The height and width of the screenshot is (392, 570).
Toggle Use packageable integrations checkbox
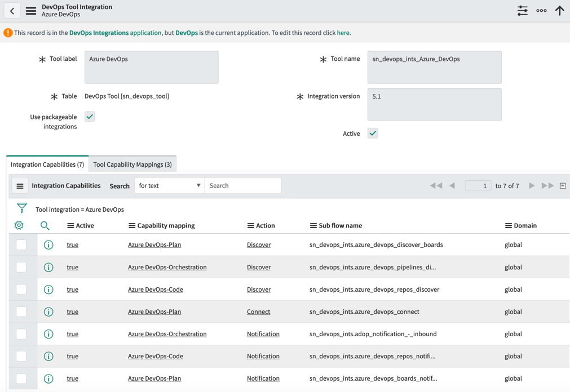click(x=90, y=117)
